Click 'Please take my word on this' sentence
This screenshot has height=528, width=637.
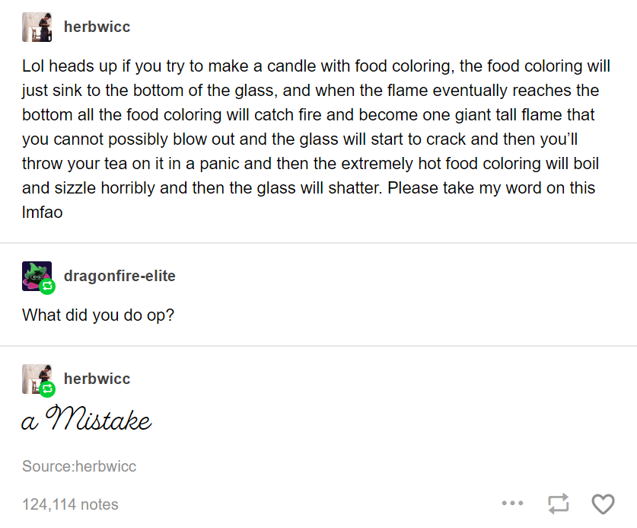click(491, 188)
